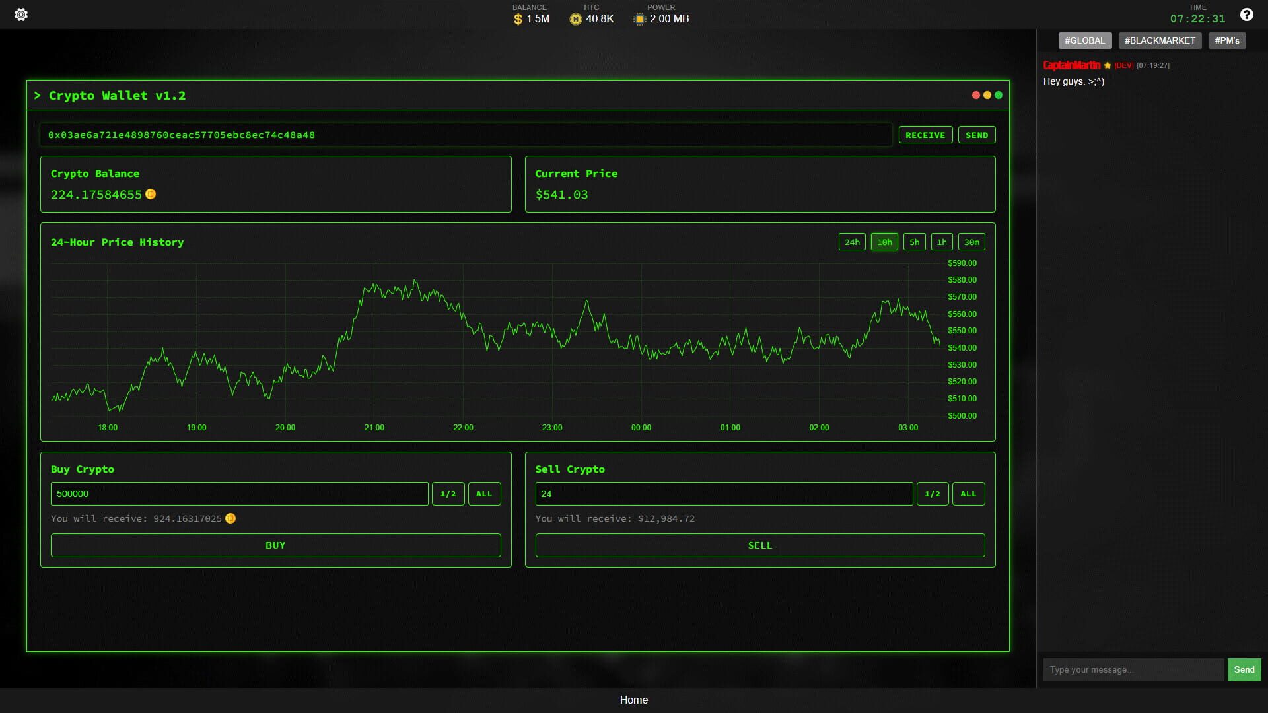
Task: Click RECEIVE next to the wallet address
Action: click(925, 135)
